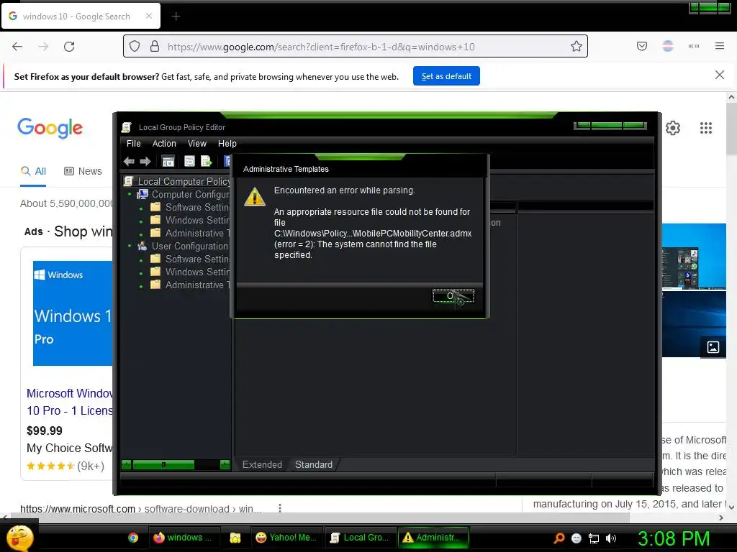Click folder icon of Software Settings under Computer Configuration
The height and width of the screenshot is (552, 737).
click(155, 207)
